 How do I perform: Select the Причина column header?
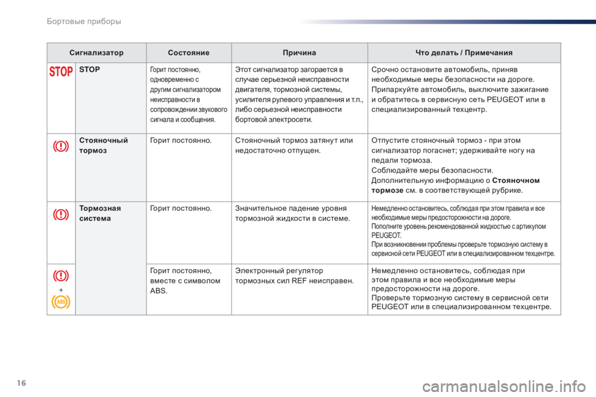click(299, 53)
